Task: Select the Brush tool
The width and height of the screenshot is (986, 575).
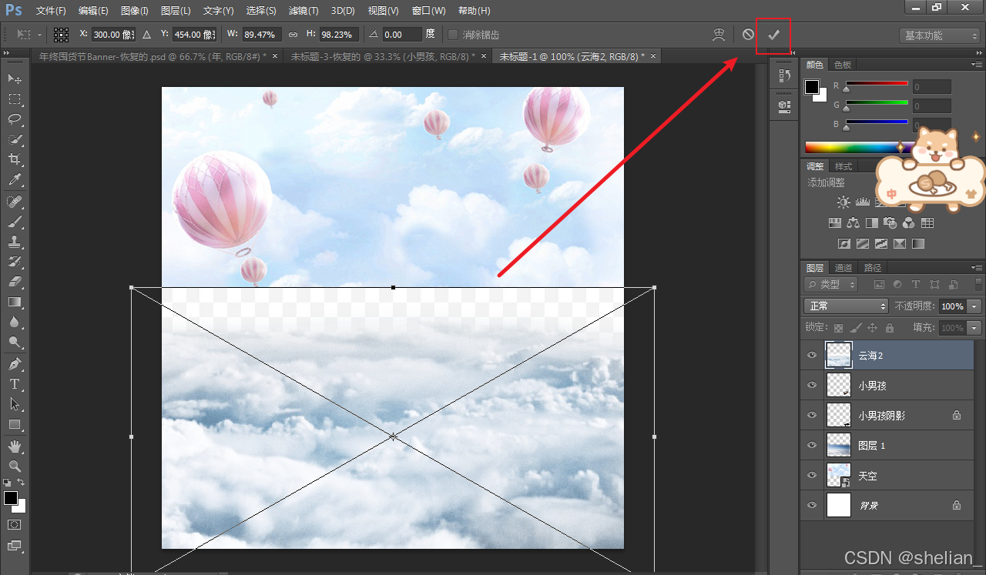Action: (x=15, y=222)
